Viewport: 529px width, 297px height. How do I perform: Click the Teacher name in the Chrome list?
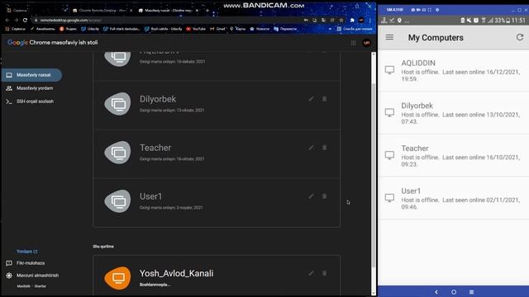click(155, 148)
